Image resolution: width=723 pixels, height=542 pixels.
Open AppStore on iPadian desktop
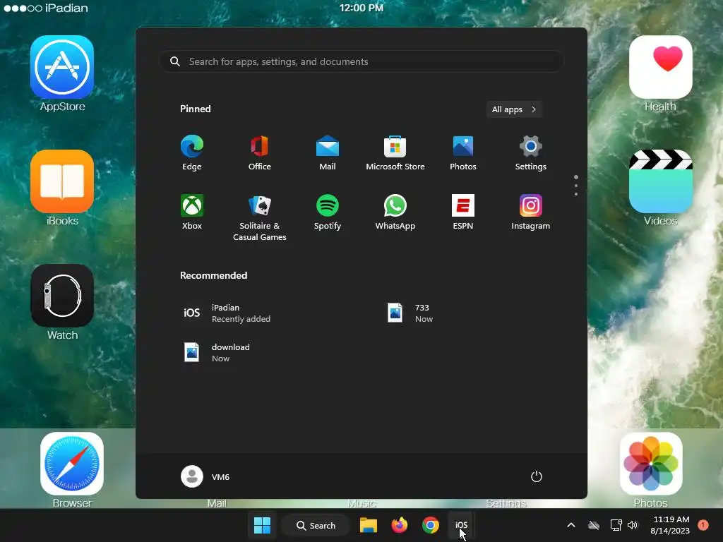62,73
